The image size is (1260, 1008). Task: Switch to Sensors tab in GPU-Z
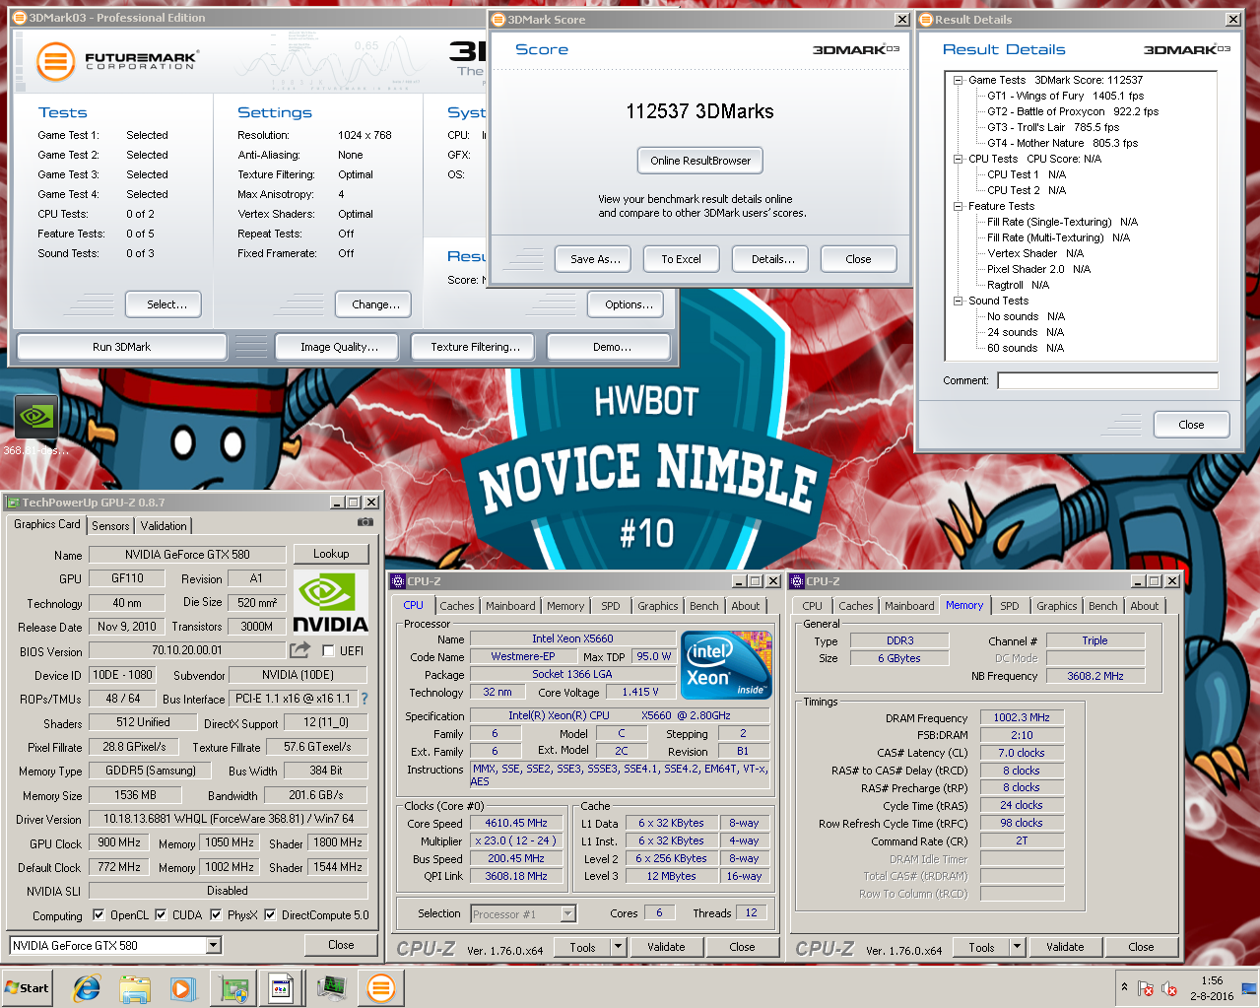point(110,526)
